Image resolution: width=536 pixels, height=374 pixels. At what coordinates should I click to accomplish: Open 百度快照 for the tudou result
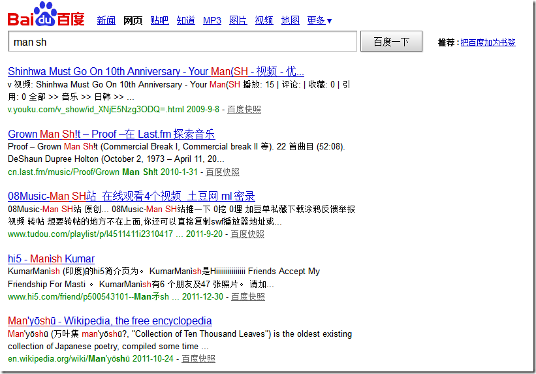pyautogui.click(x=247, y=234)
